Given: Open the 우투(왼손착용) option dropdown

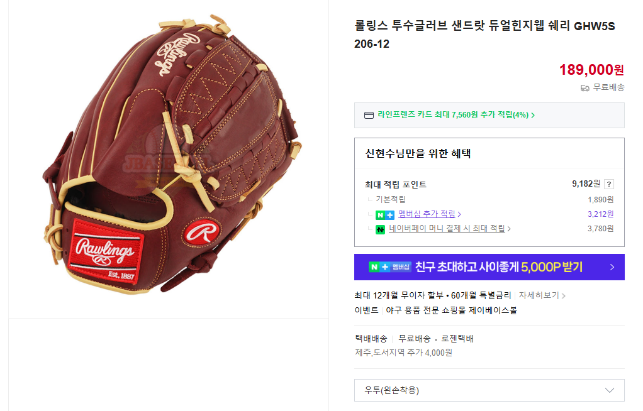Looking at the screenshot, I should click(489, 390).
